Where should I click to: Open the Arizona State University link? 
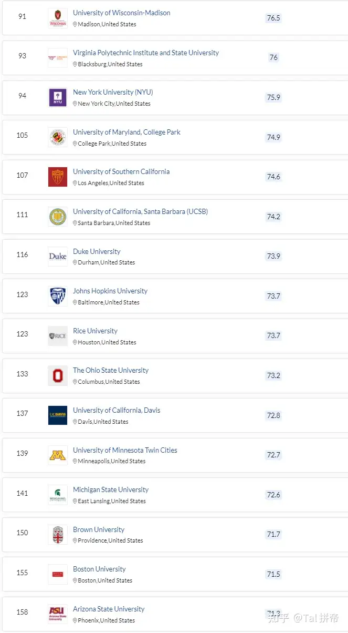[x=109, y=609]
